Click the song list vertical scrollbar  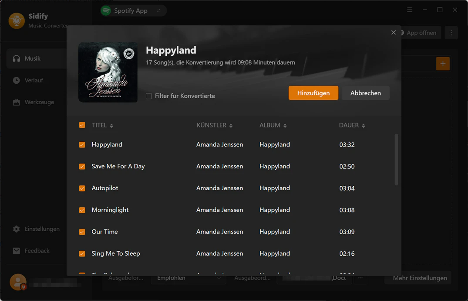(x=396, y=160)
